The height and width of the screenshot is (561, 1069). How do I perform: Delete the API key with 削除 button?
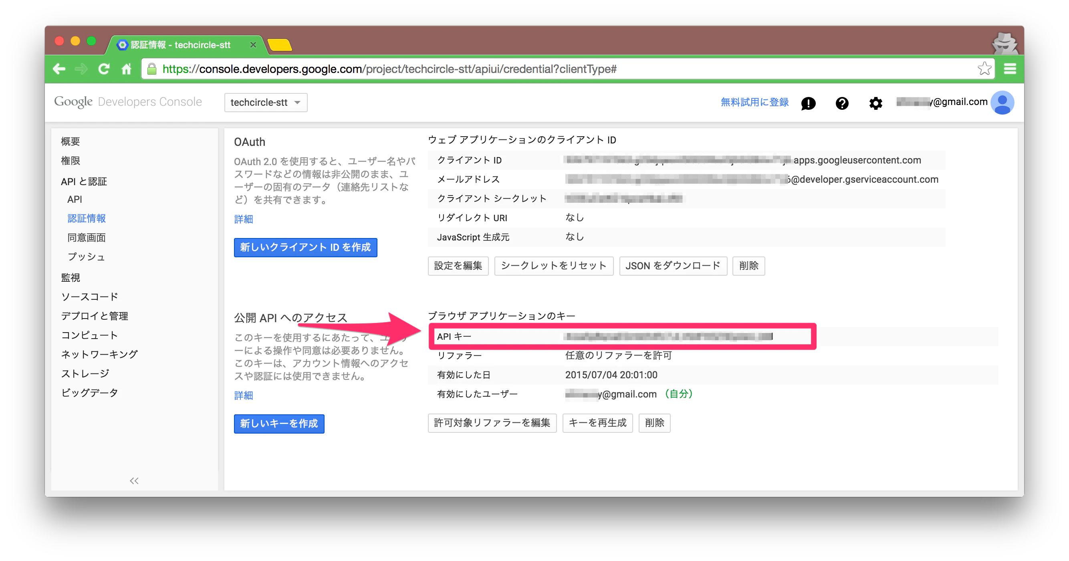654,423
